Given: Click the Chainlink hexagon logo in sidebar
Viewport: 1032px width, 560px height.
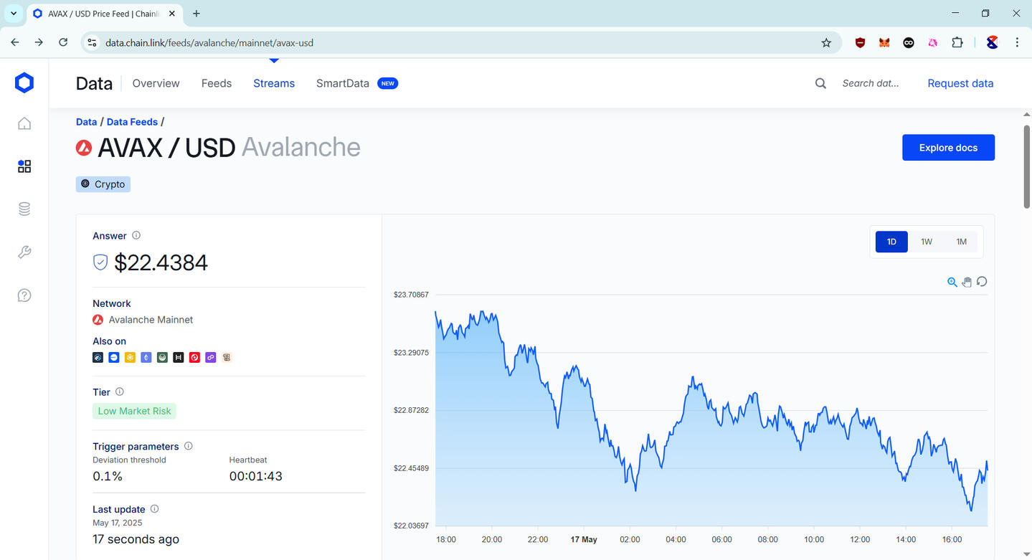Looking at the screenshot, I should pos(24,82).
